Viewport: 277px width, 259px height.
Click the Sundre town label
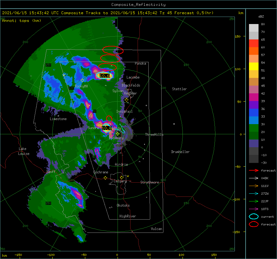[93, 127]
